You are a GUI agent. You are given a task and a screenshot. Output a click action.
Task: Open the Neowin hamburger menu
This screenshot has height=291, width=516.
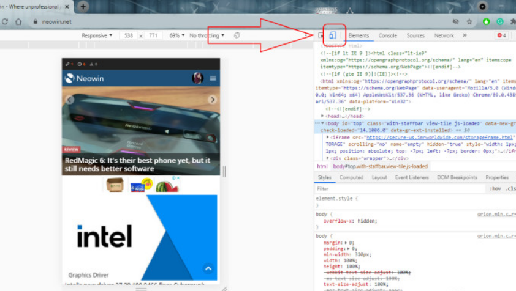(213, 78)
